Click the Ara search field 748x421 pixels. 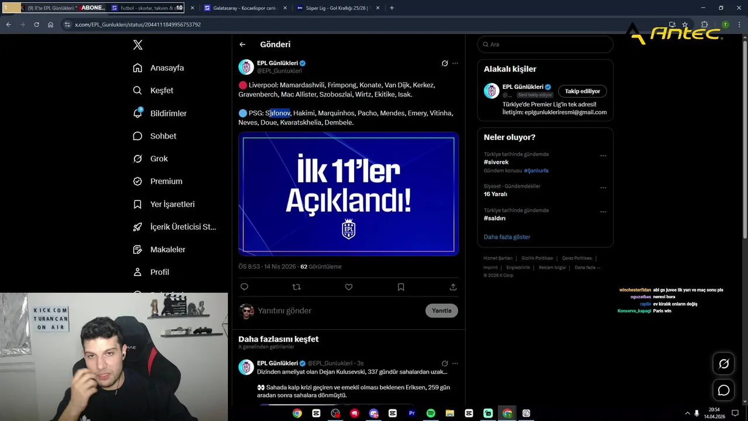pyautogui.click(x=545, y=44)
